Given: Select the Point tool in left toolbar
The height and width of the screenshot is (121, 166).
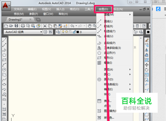Looking at the screenshot, I should tap(4, 104).
